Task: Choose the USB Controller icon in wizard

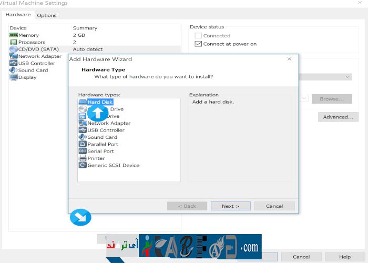Action: point(83,130)
